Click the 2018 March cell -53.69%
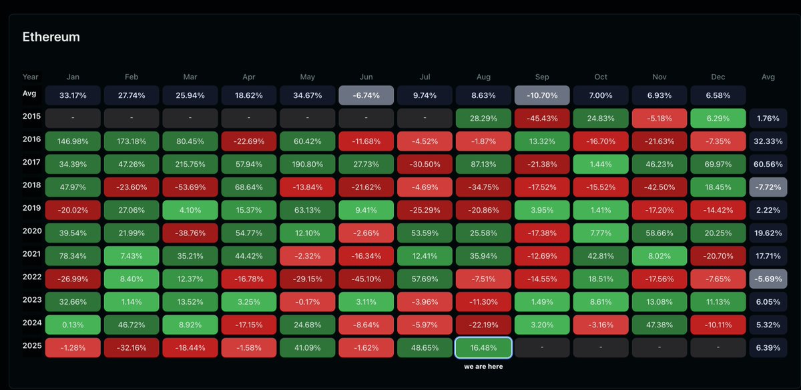 [190, 188]
